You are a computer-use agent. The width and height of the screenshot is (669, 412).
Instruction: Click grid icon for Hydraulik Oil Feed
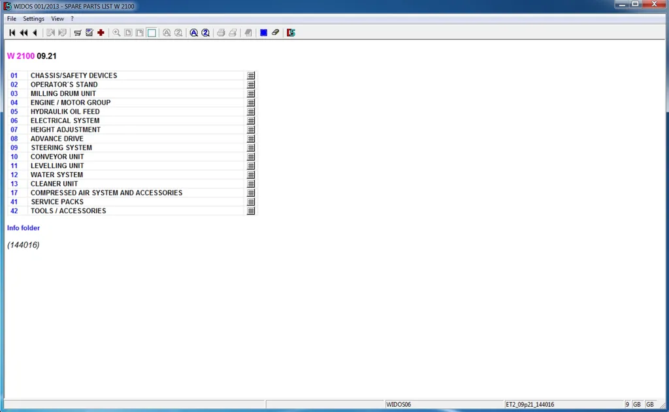[x=251, y=111]
